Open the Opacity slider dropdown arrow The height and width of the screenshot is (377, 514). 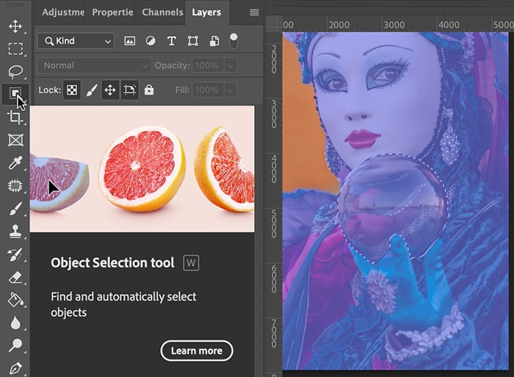click(x=231, y=65)
